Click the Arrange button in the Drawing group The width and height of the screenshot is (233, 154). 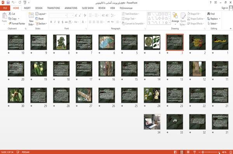point(175,19)
